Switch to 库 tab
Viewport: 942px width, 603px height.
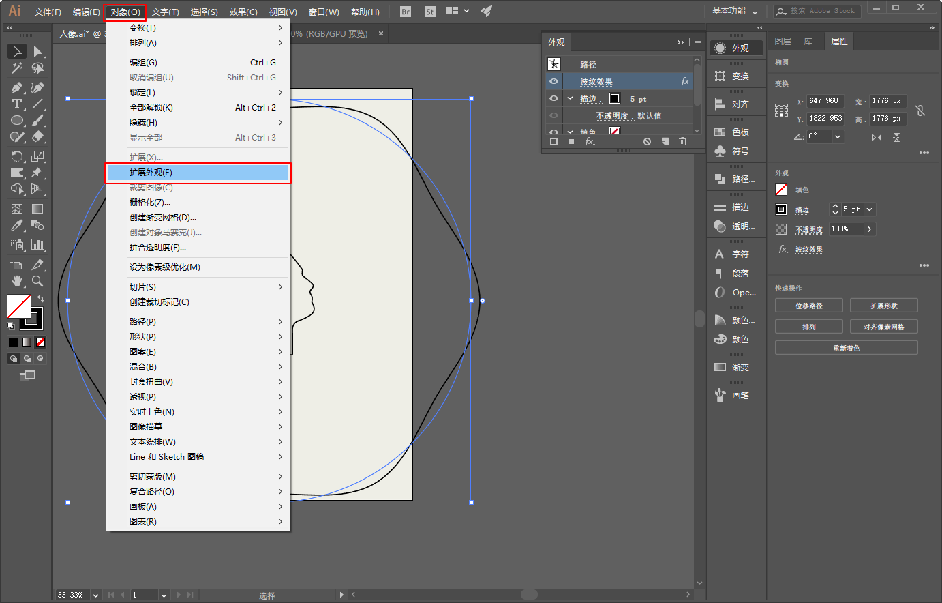point(808,42)
